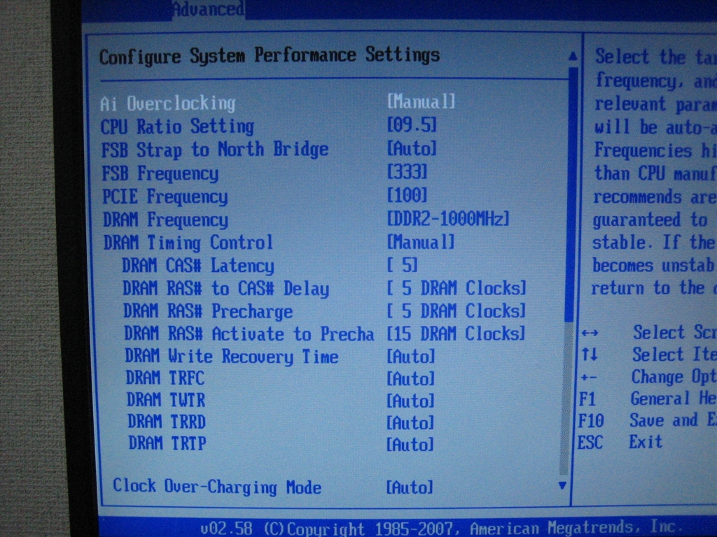Select the DRAM TRFC row
The width and height of the screenshot is (717, 537).
(165, 378)
